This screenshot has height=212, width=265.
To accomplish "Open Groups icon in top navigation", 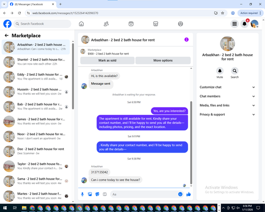I will tap(180, 24).
